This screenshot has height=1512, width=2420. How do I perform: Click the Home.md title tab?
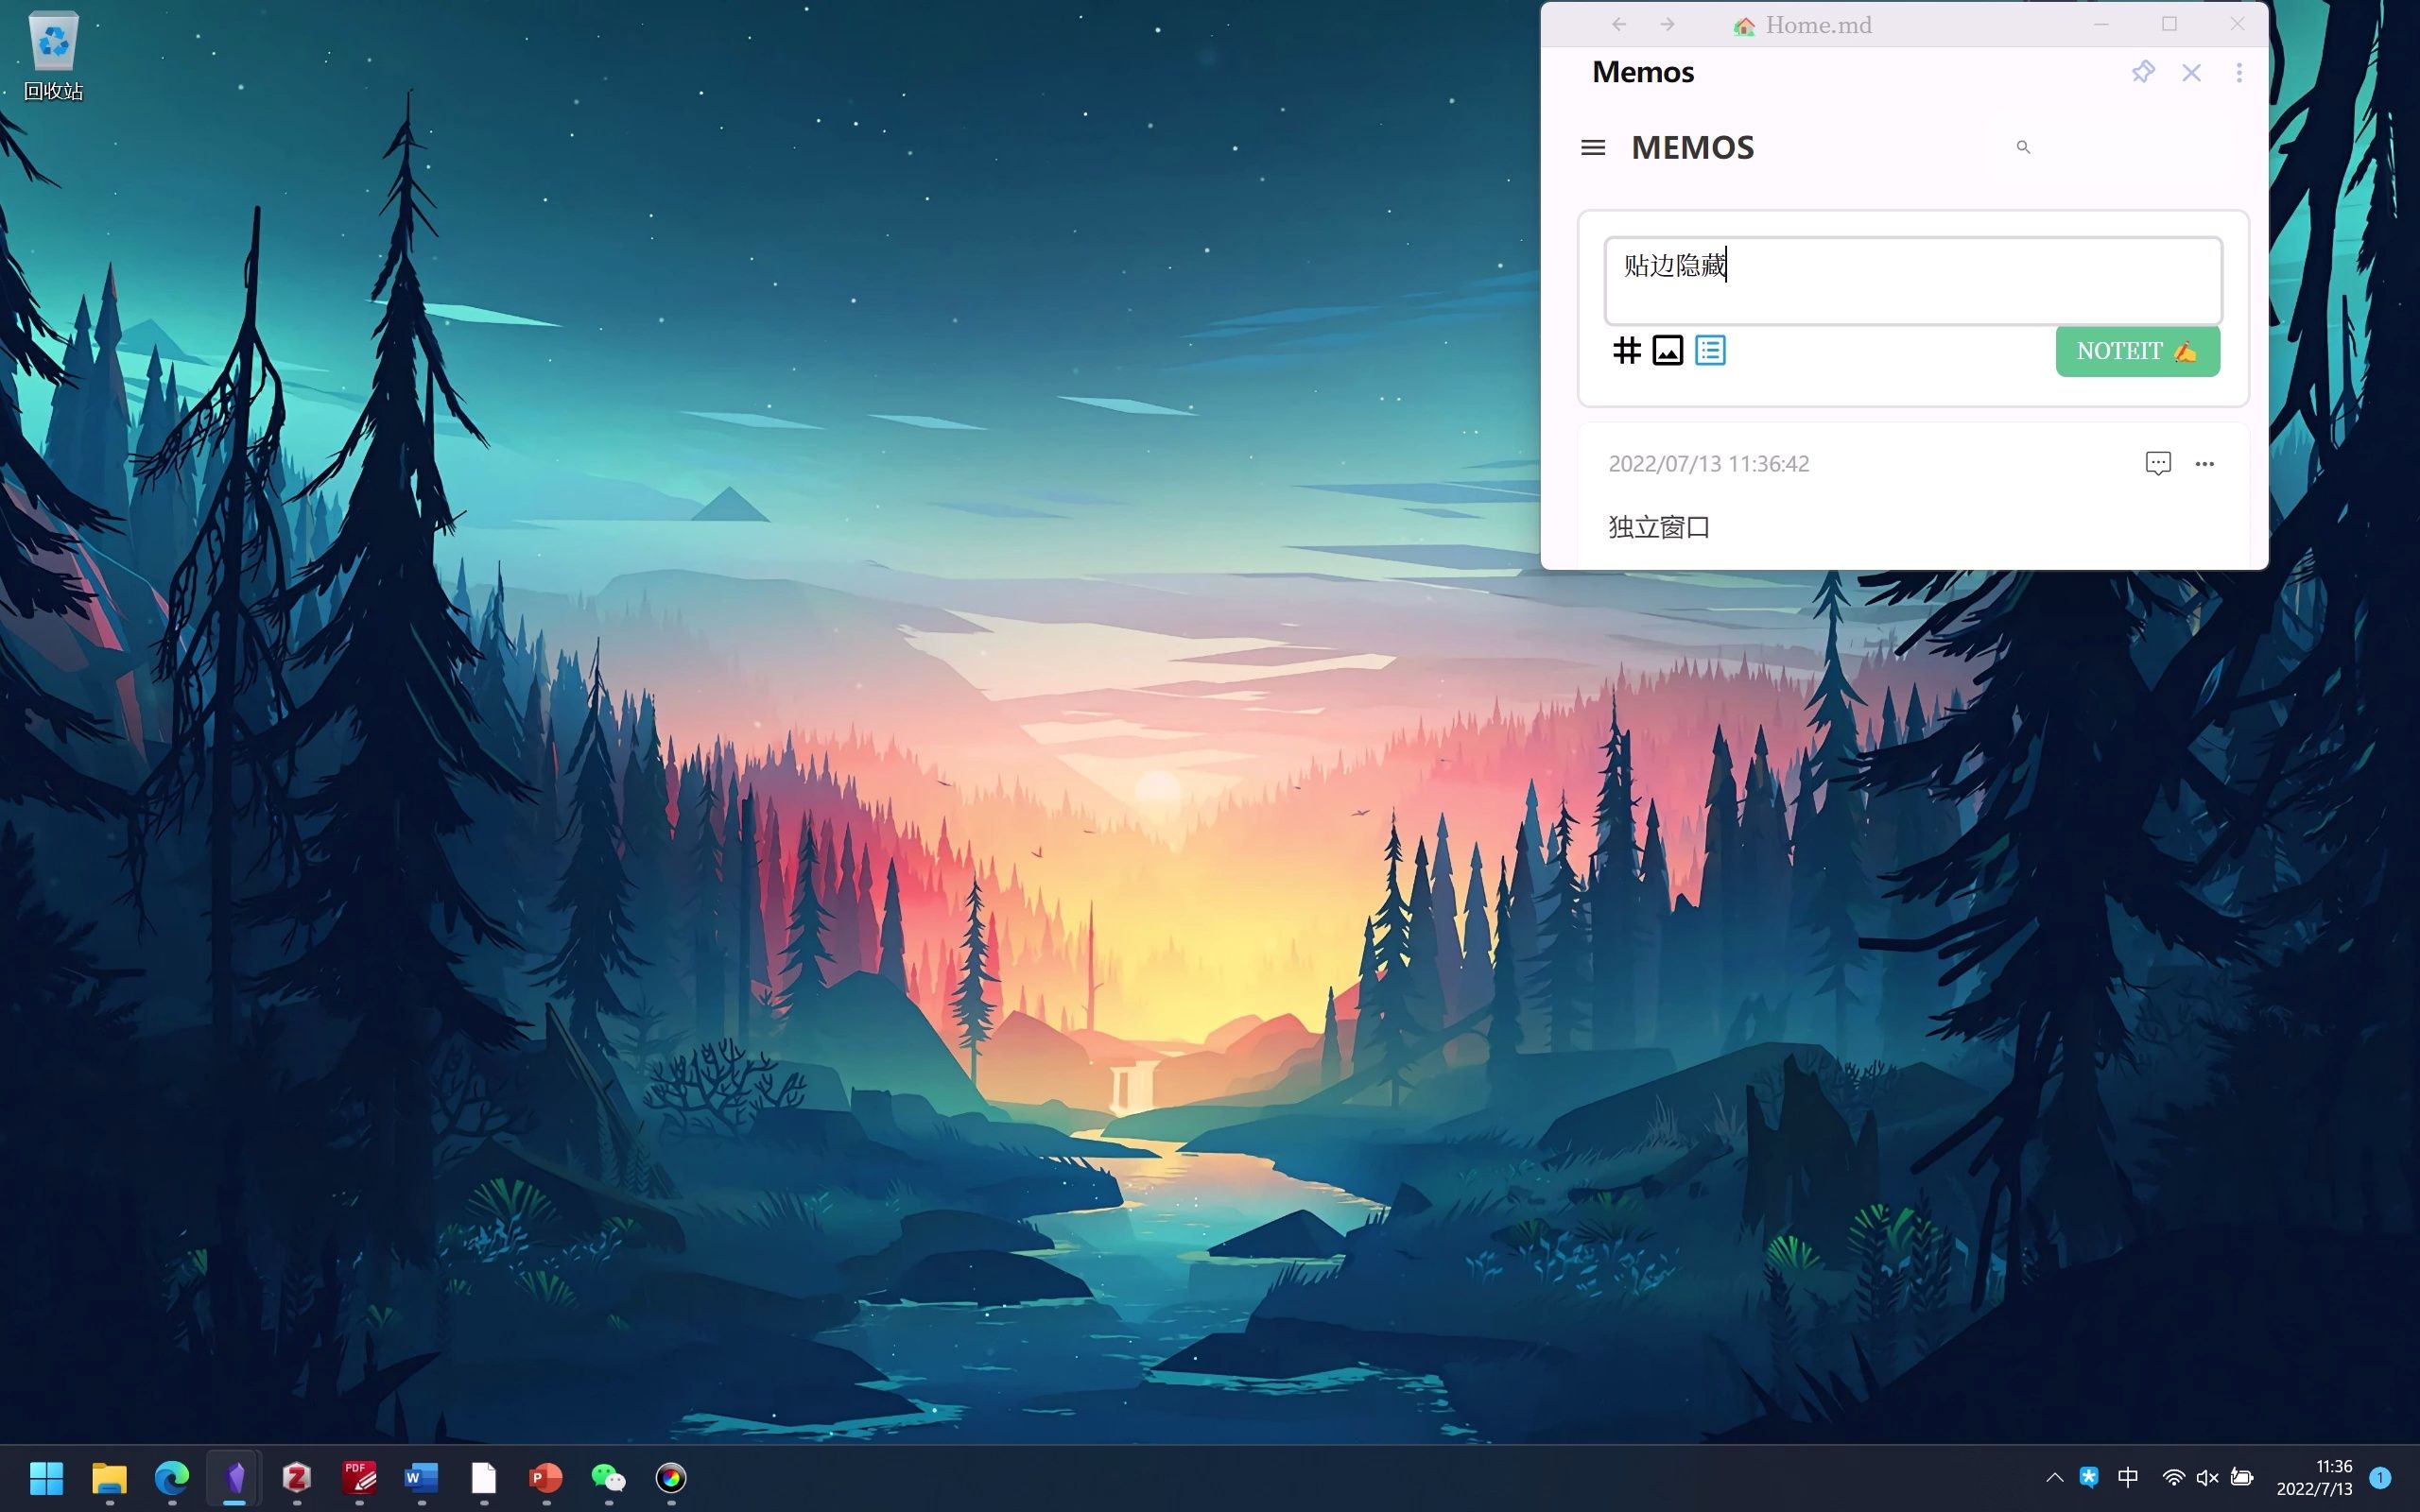coord(1816,25)
